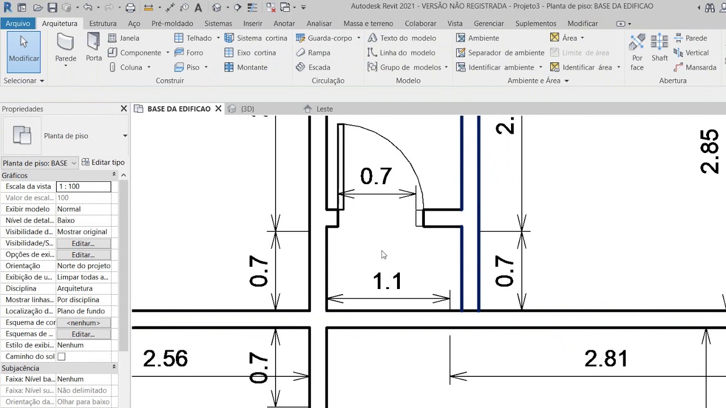Collapse the Subjacência properties section
This screenshot has height=408, width=726.
(x=114, y=367)
